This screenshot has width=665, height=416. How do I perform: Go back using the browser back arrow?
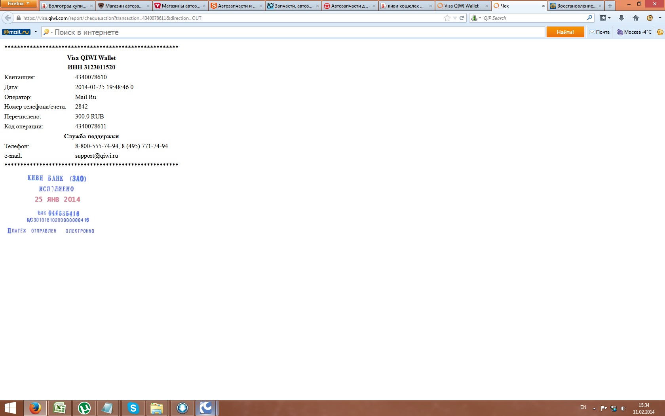[8, 18]
